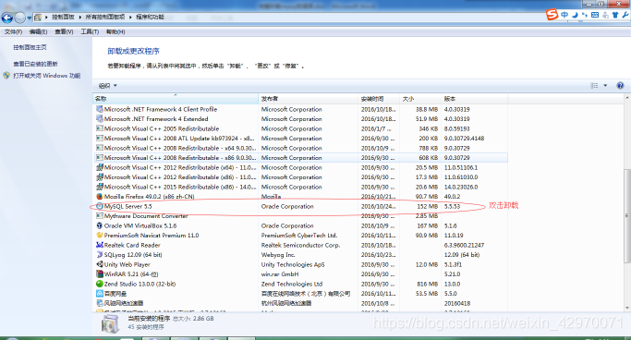Viewport: 631px width, 340px height.
Task: Toggle the Sogou 中 Chinese/English mode icon
Action: click(564, 15)
